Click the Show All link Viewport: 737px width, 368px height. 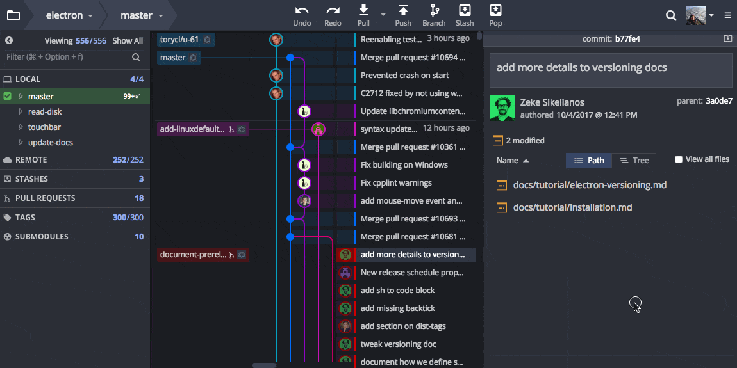[x=128, y=41]
